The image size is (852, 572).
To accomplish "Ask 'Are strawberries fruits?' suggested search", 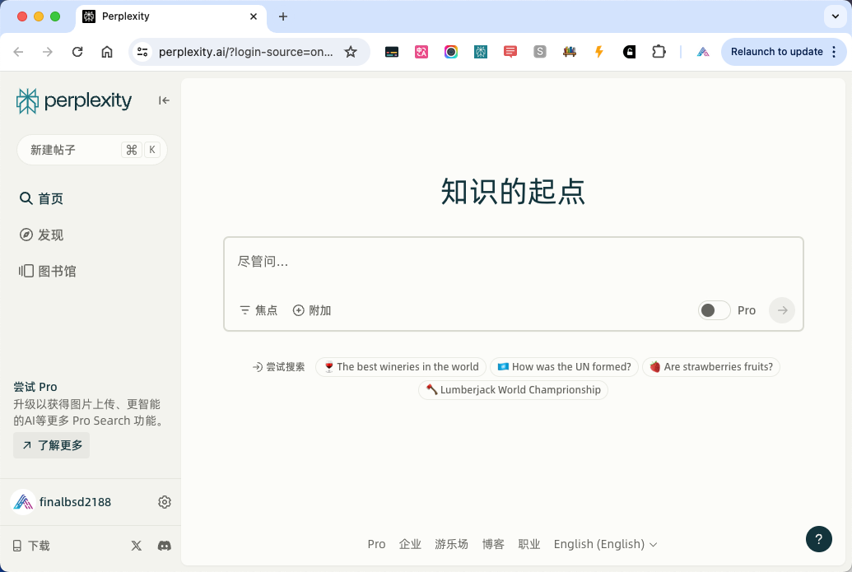I will [x=710, y=366].
